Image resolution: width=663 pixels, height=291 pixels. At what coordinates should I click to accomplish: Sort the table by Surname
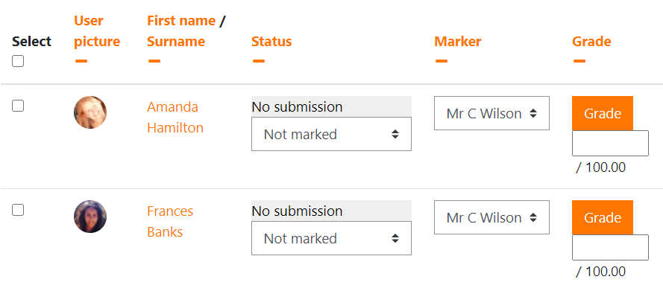(x=176, y=42)
